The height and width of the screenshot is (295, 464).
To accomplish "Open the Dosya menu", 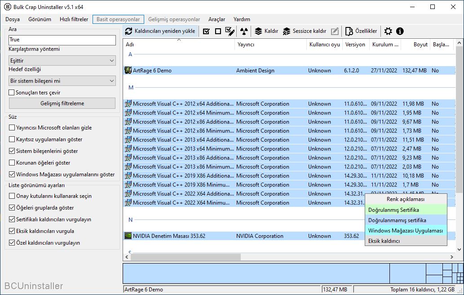I will click(x=13, y=19).
